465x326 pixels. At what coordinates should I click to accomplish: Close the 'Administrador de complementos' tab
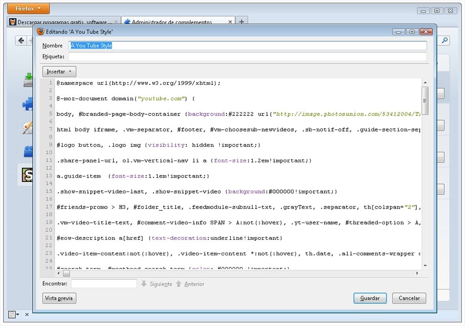(230, 22)
